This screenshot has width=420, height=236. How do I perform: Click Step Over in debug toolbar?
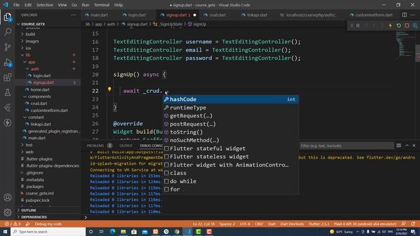coord(366,26)
